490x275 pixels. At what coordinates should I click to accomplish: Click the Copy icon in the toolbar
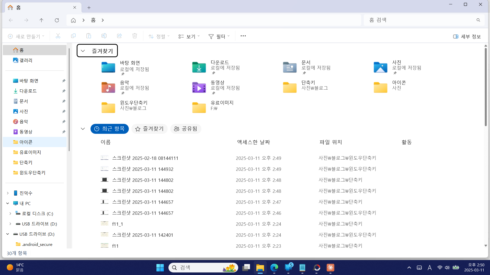(73, 36)
